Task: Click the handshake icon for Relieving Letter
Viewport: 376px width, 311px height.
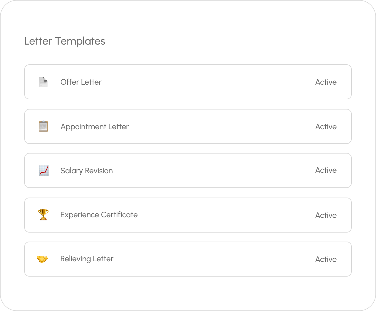Action: (42, 259)
